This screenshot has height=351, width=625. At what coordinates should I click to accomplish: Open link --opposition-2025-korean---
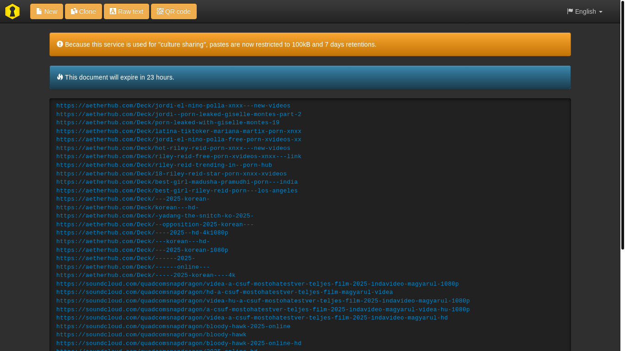155,224
